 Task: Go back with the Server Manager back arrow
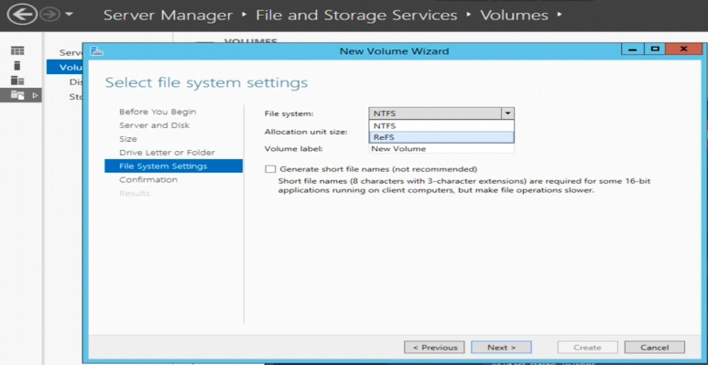pos(22,15)
